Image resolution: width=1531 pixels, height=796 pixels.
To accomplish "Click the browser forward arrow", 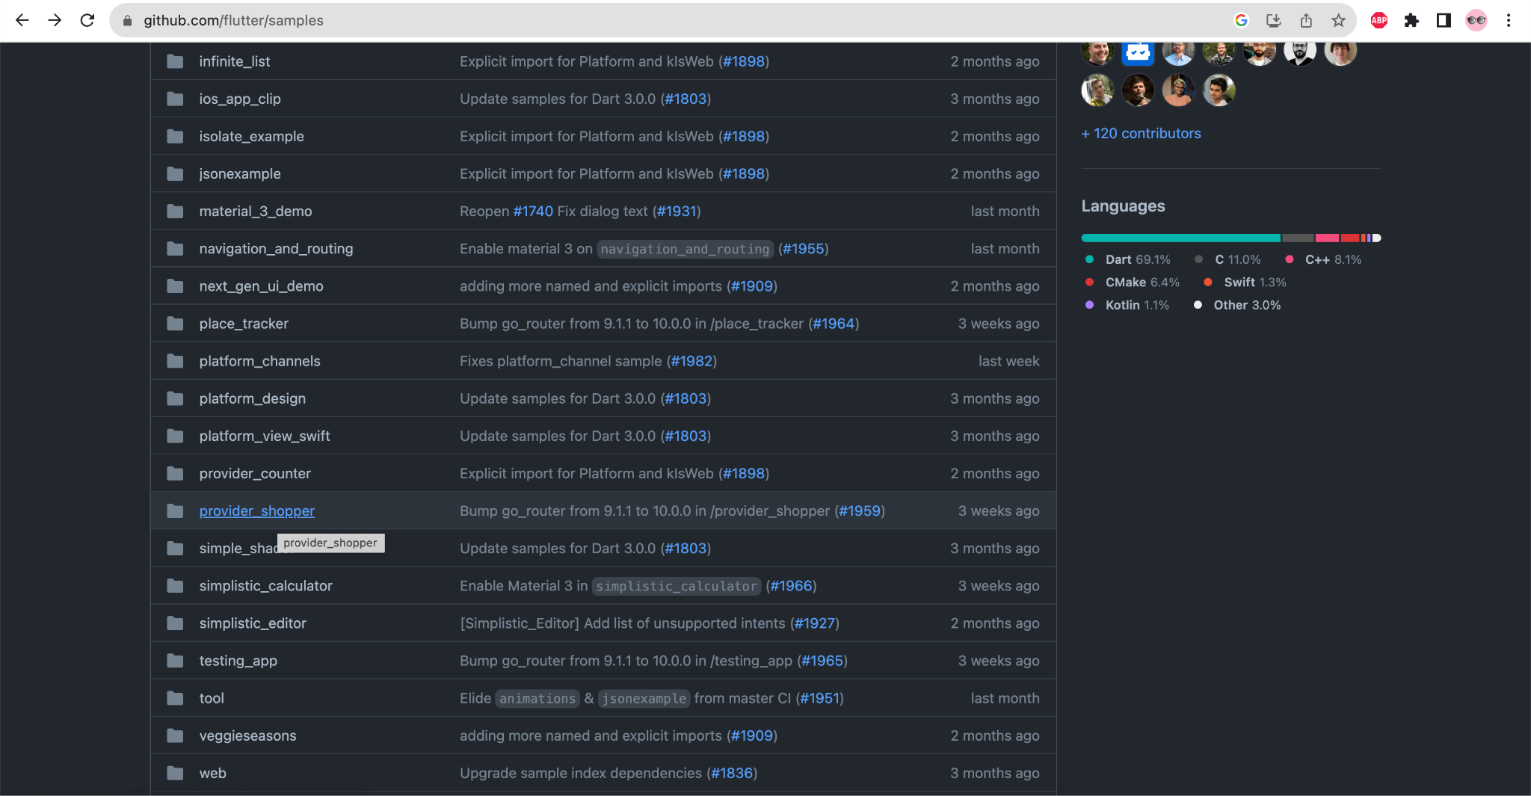I will (55, 20).
